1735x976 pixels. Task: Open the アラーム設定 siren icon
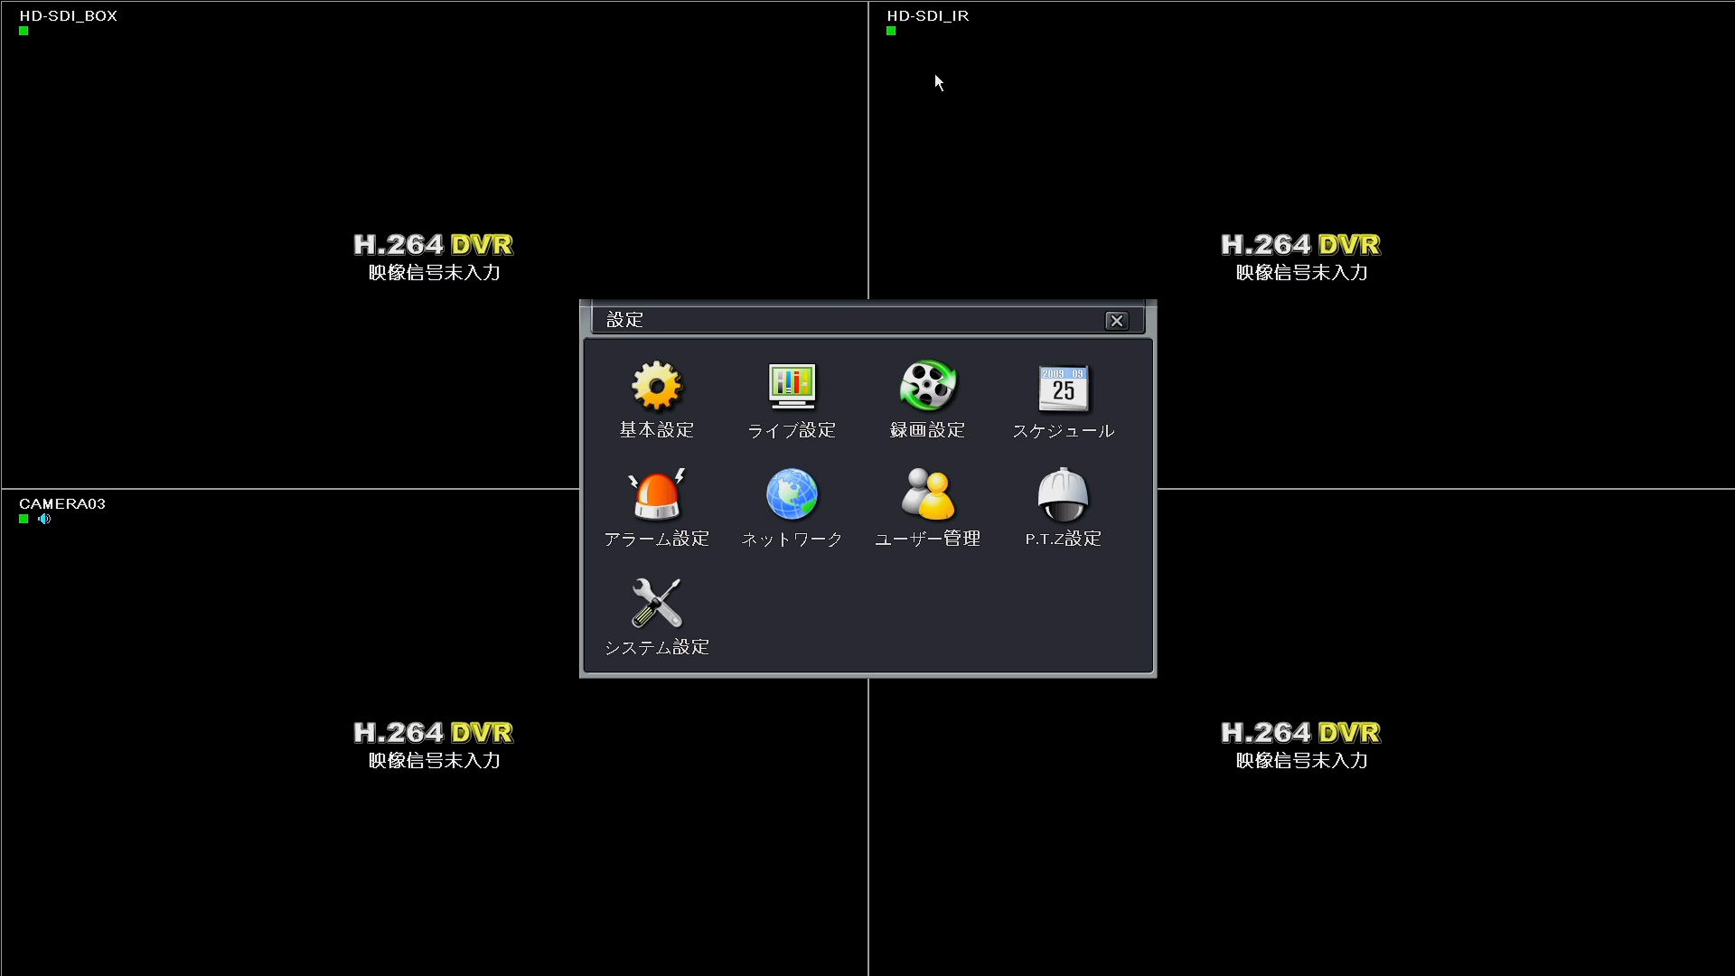tap(657, 495)
